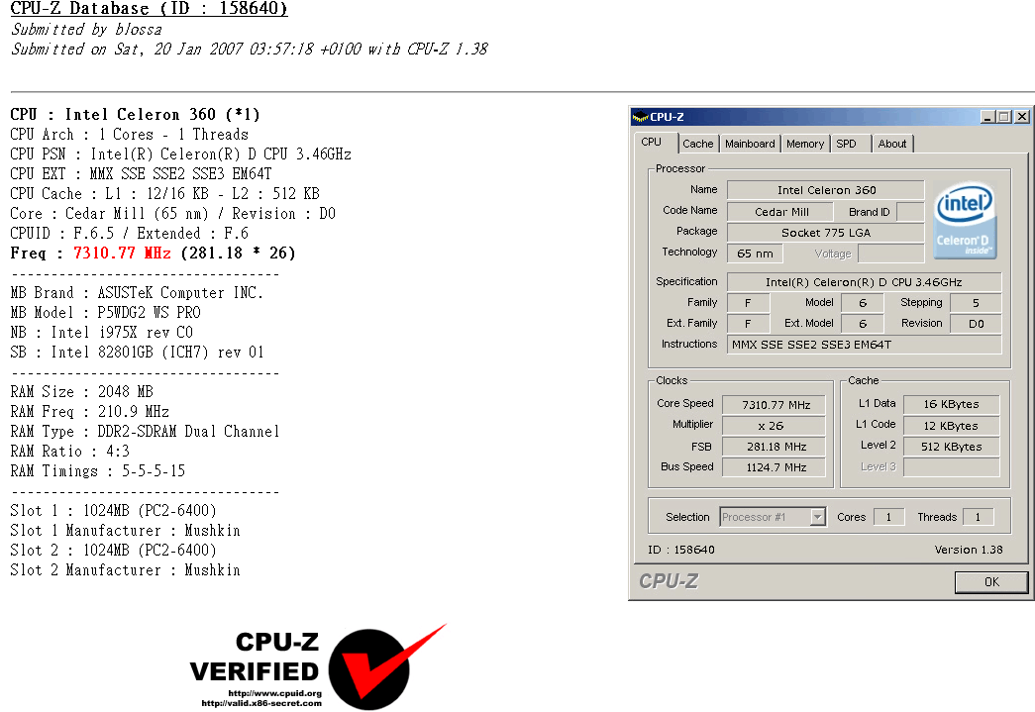Click the Level 2 value 512 KBytes
This screenshot has height=712, width=1035.
pyautogui.click(x=951, y=447)
